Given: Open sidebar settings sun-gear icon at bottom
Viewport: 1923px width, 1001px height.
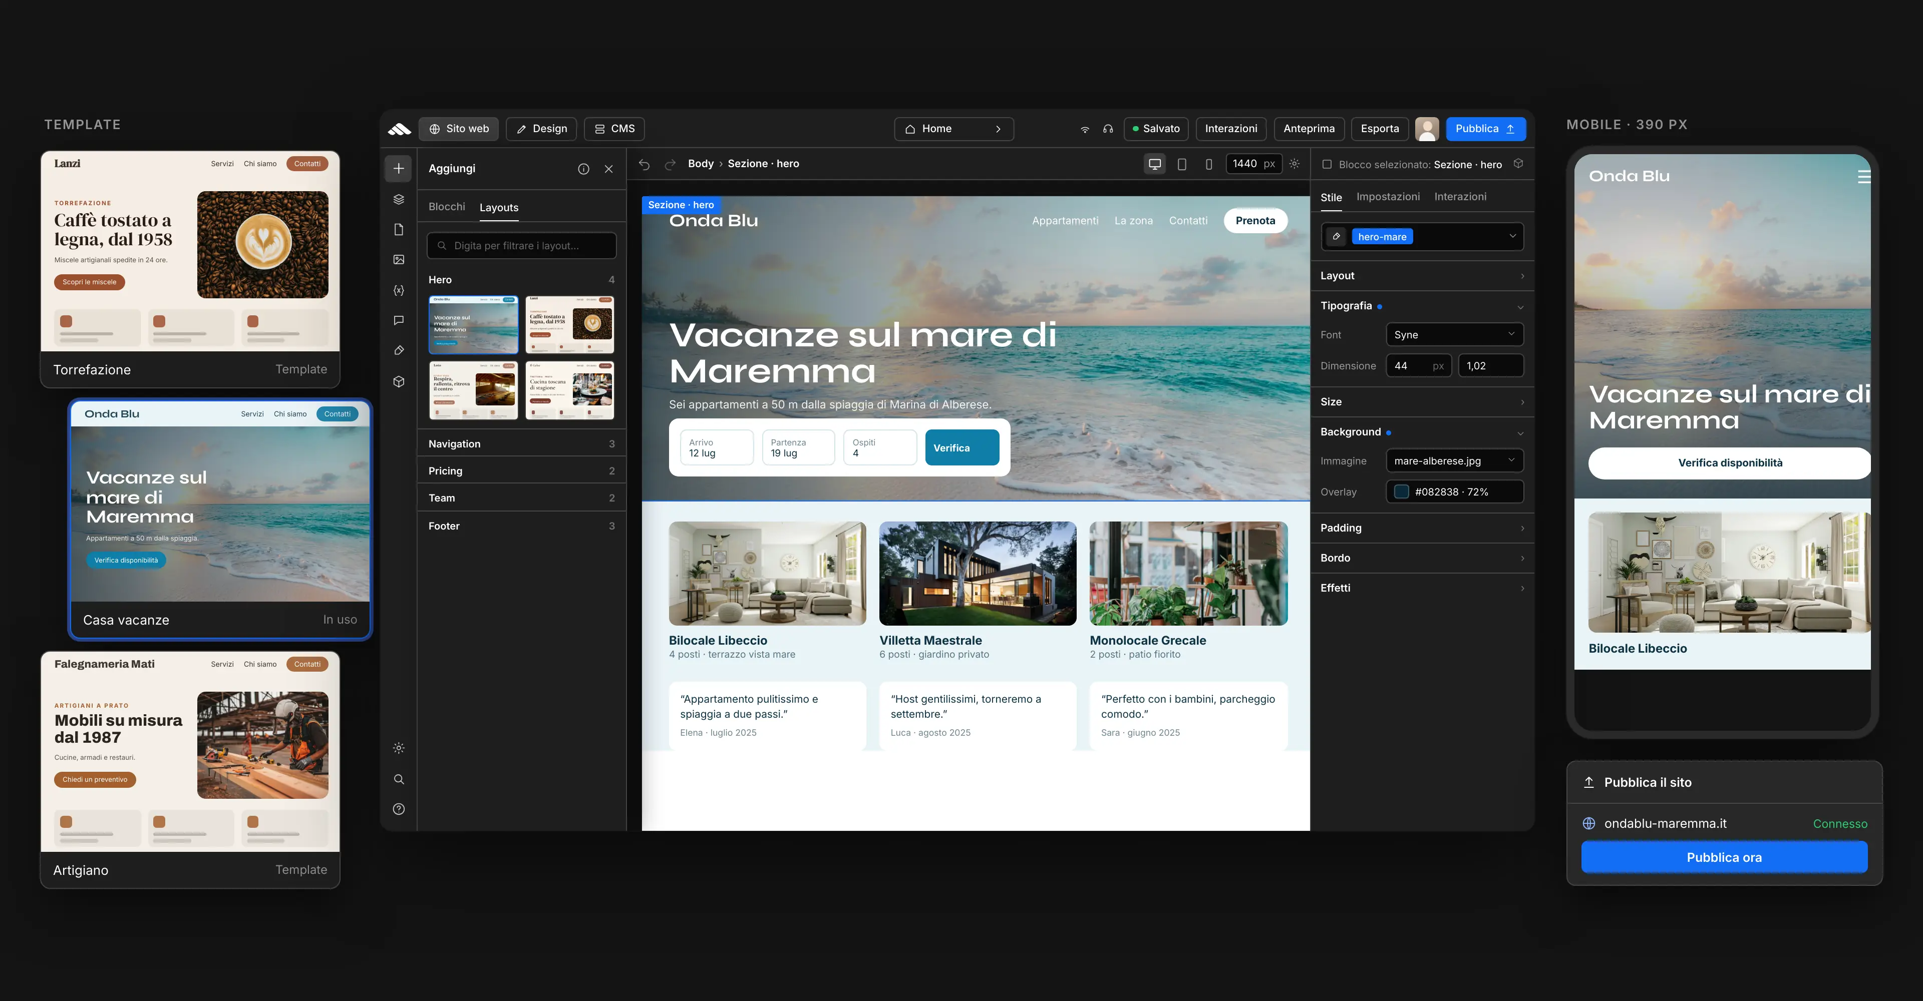Looking at the screenshot, I should 399,748.
